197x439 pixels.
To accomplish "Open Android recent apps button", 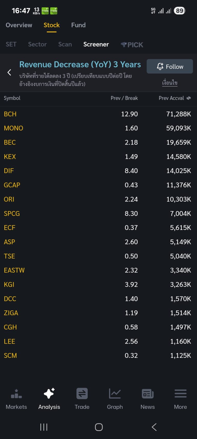I will (44, 427).
